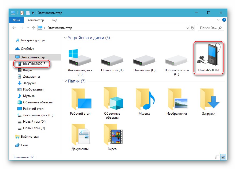Image resolution: width=236 pixels, height=169 pixels.
Task: Click the breadcrumb arrow before Этот компьютер
Action: tap(45, 28)
